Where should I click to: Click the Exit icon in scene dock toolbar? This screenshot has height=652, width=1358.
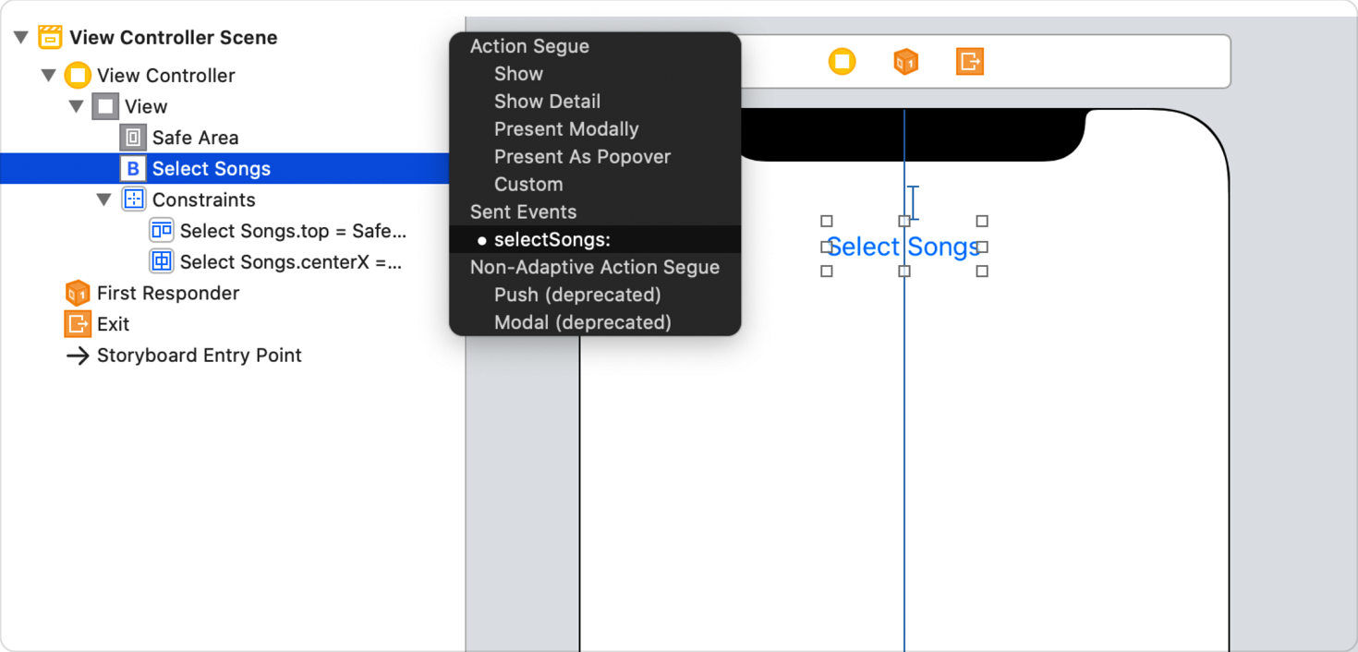[969, 61]
